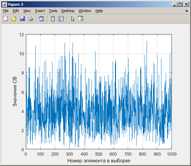Screen dimensions: 191x166
Task: Insert a legend using the toolbar icon
Action: pyautogui.click(x=61, y=19)
